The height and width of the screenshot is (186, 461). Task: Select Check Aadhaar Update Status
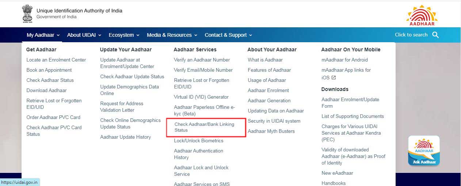click(132, 76)
